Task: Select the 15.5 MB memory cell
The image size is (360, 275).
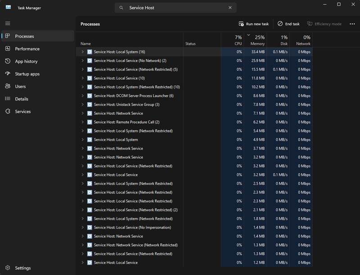Action: pos(255,69)
